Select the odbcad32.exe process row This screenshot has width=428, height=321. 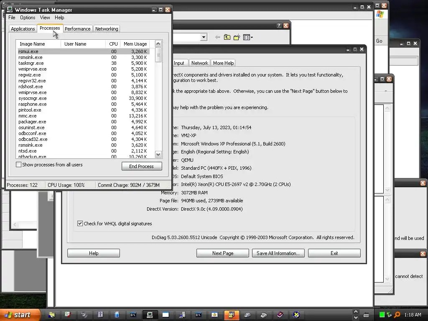(x=83, y=139)
